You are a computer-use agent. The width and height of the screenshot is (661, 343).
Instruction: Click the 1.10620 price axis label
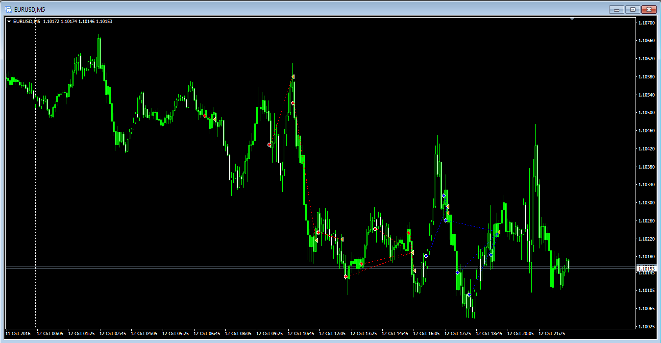[x=647, y=59]
